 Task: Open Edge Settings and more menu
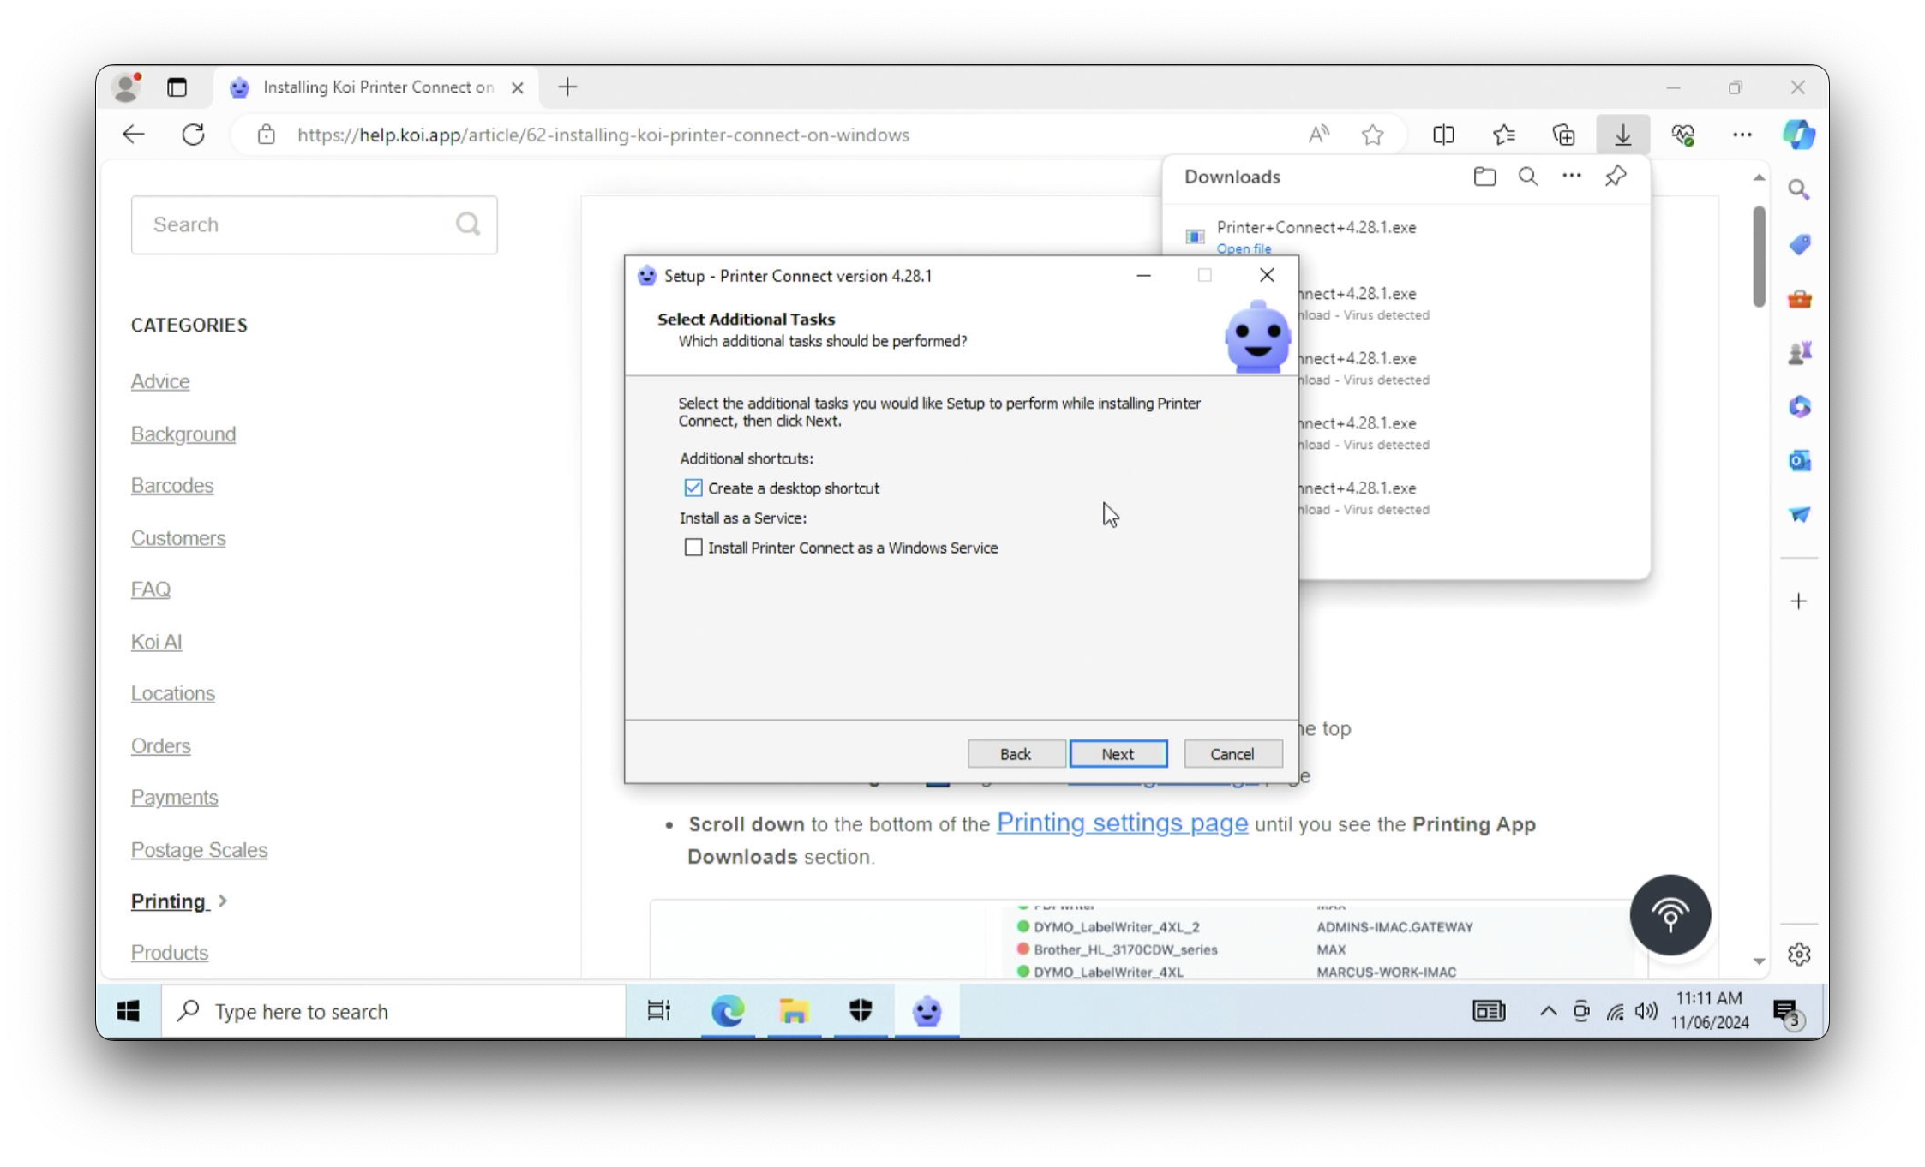coord(1742,135)
